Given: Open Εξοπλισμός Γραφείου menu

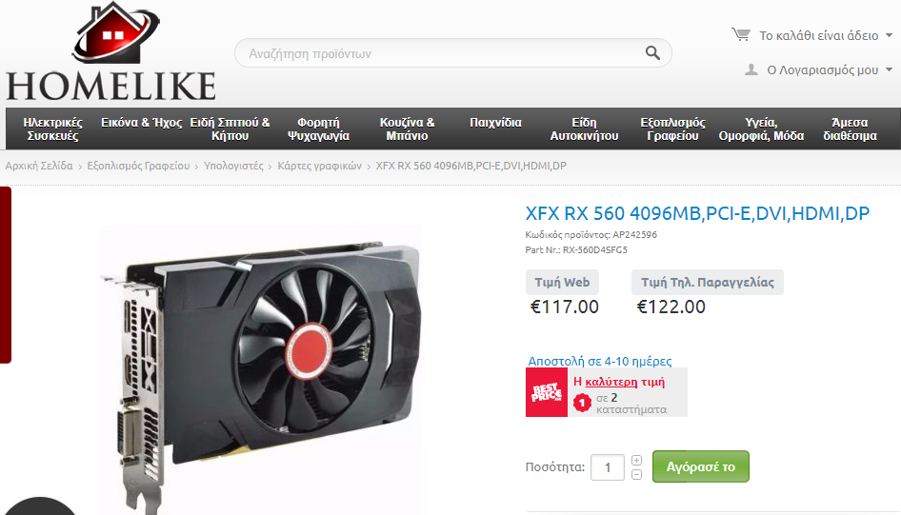Looking at the screenshot, I should 672,129.
